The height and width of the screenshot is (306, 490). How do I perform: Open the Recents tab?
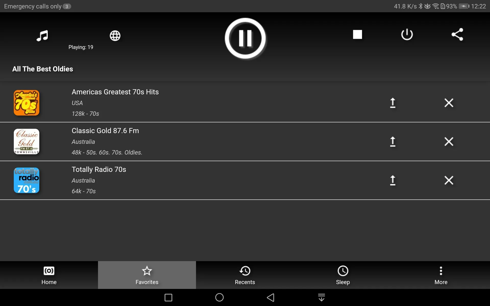click(245, 275)
